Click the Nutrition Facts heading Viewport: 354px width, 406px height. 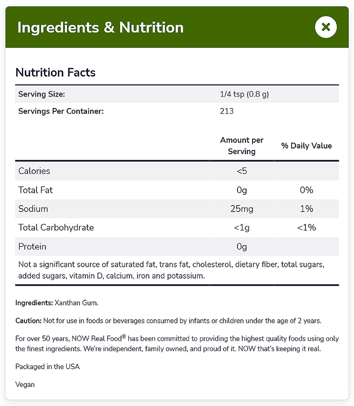pyautogui.click(x=56, y=72)
